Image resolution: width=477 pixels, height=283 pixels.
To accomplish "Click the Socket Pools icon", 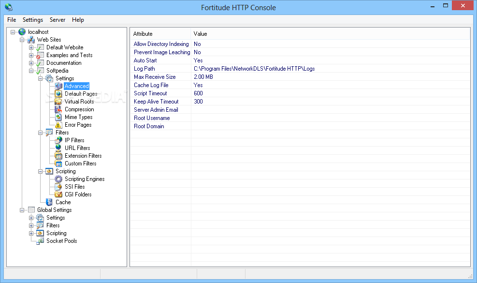I will point(40,241).
